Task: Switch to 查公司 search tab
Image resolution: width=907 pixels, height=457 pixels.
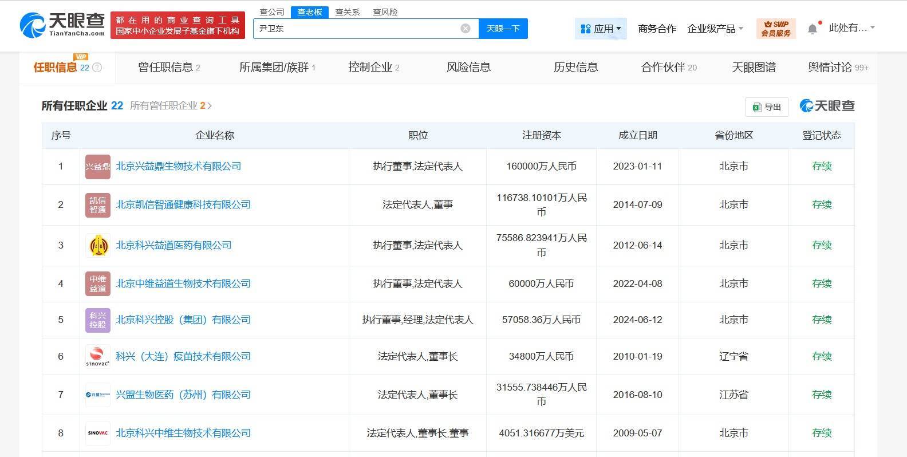Action: click(x=272, y=12)
